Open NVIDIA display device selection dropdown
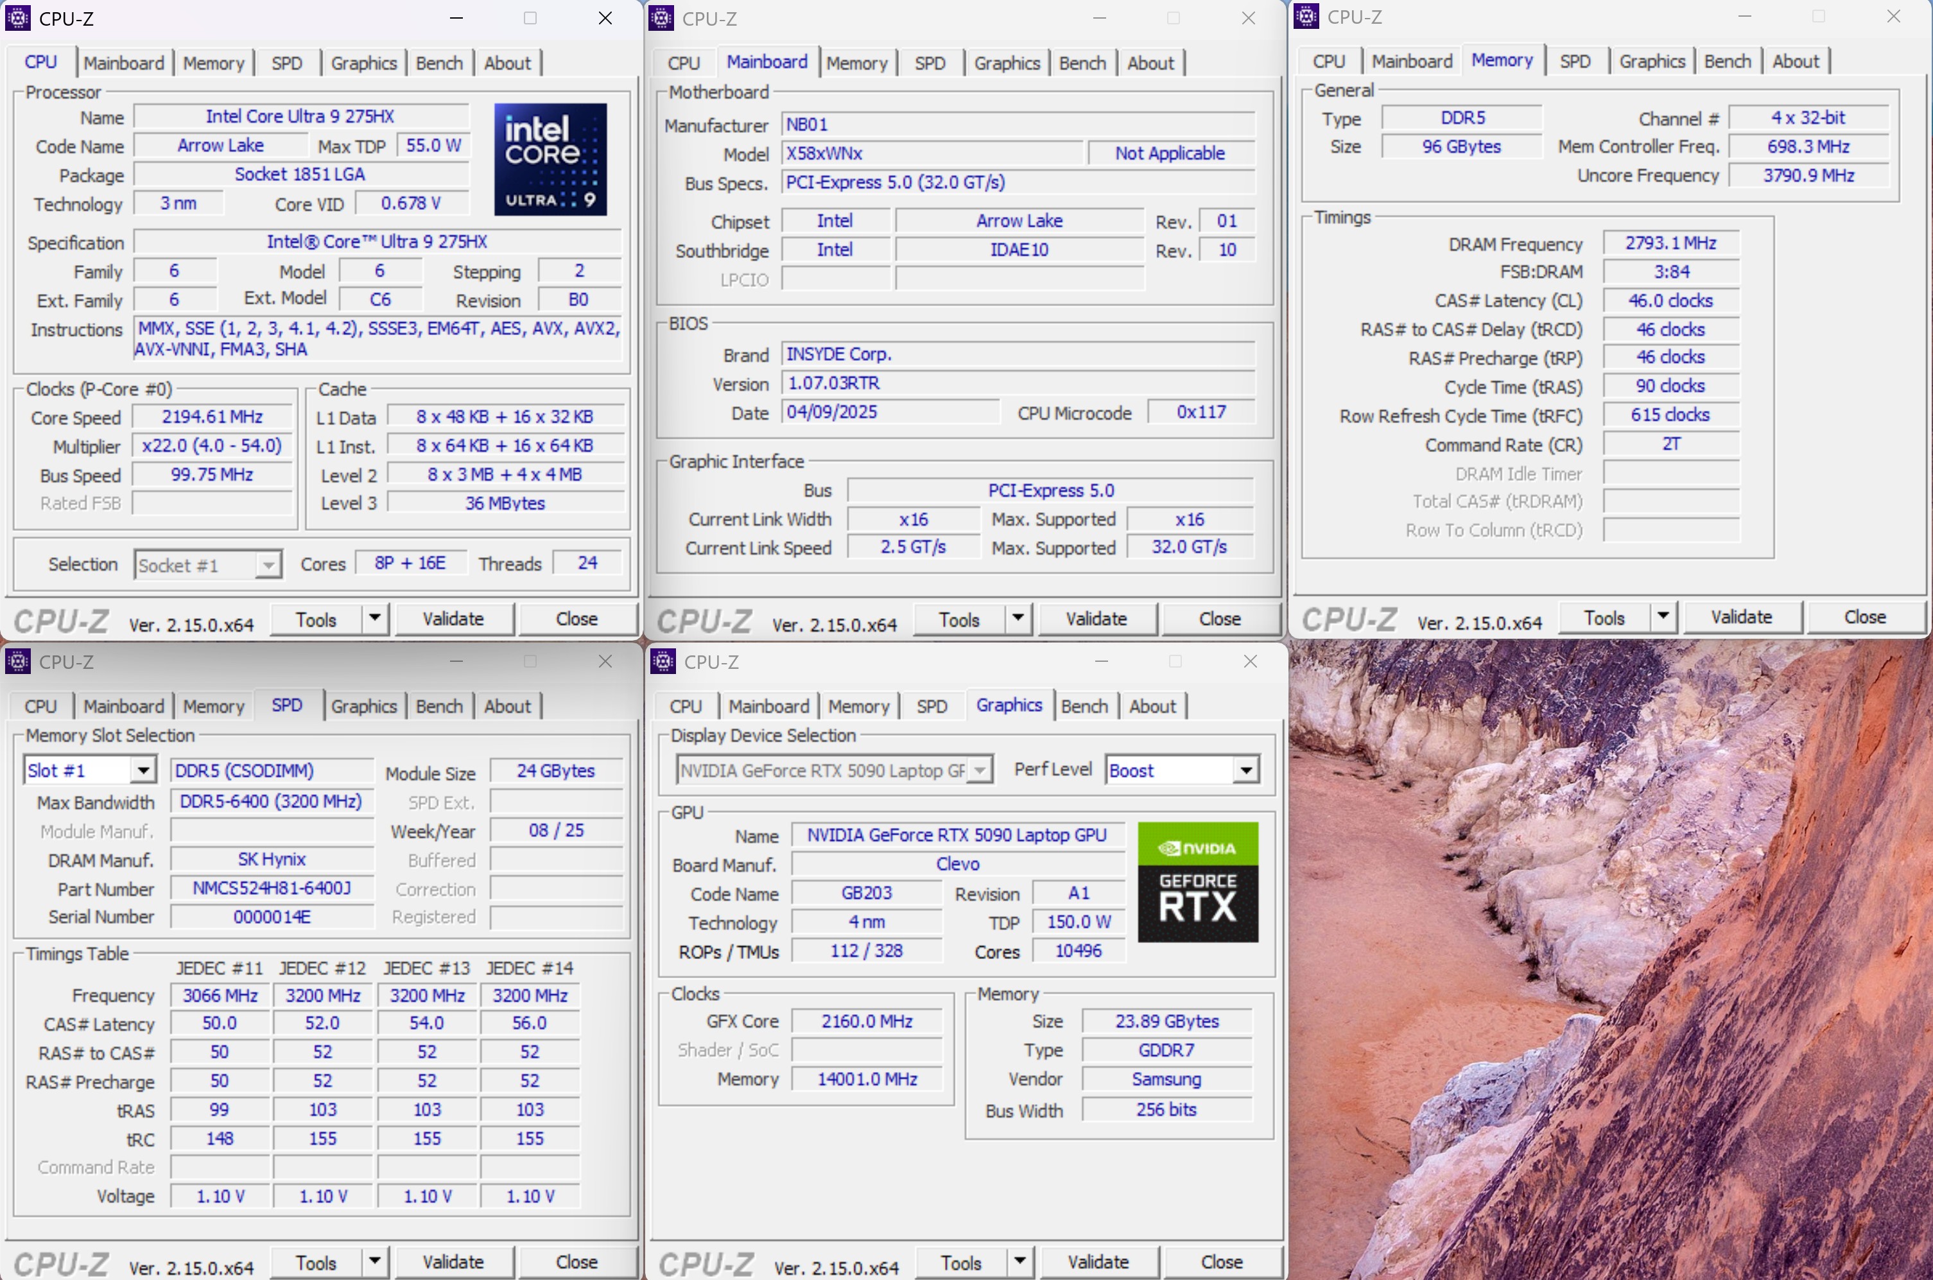Image resolution: width=1933 pixels, height=1280 pixels. 980,770
